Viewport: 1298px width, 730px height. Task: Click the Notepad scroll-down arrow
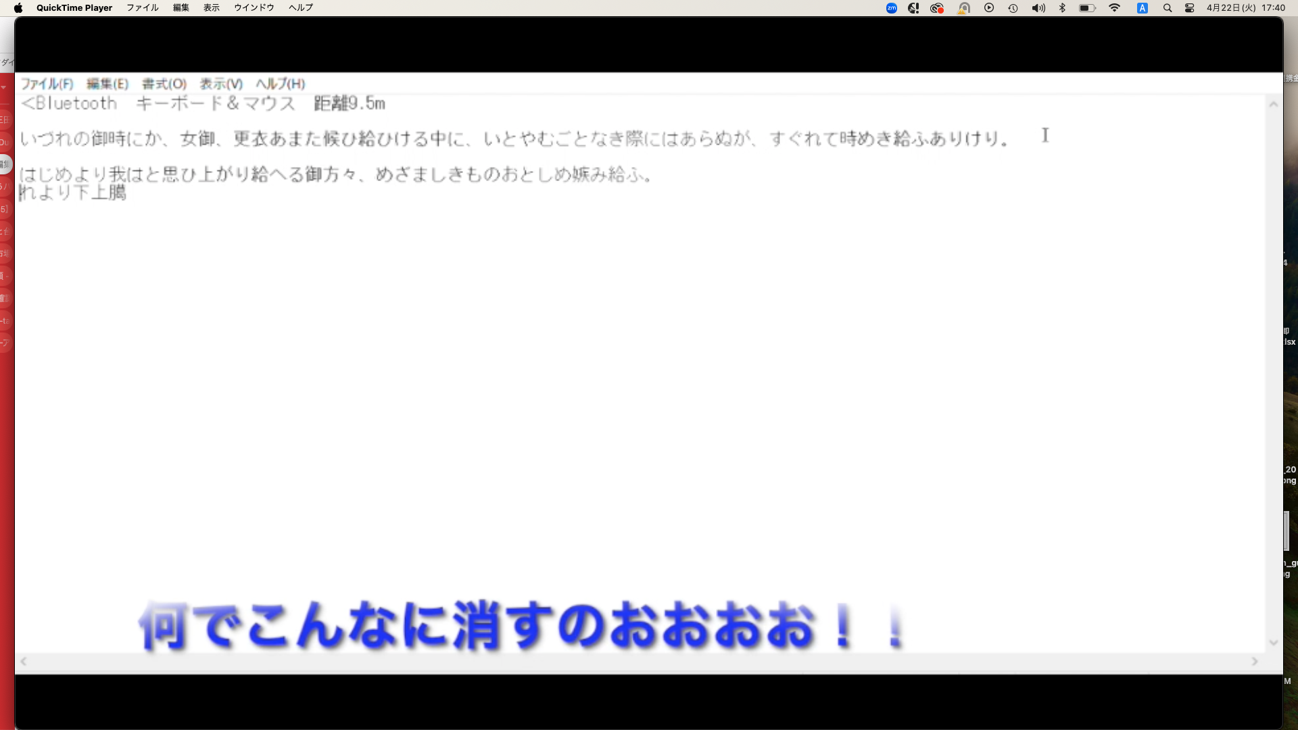point(1273,643)
